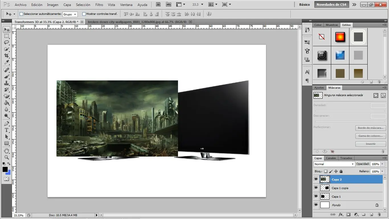389x219 pixels.
Task: Add layer style fx button
Action: click(x=341, y=214)
